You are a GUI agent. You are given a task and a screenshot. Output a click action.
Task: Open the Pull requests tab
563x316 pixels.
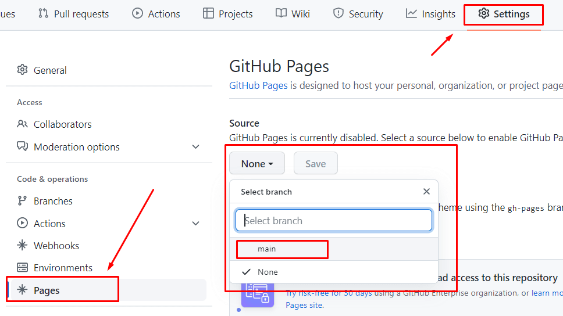[x=74, y=14]
